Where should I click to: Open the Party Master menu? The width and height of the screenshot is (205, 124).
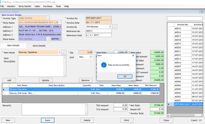(x=25, y=6)
